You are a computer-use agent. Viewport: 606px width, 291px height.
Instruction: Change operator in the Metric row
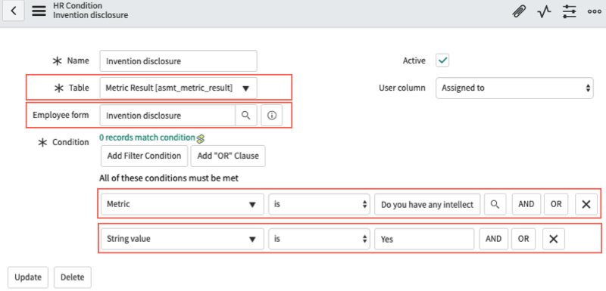[320, 204]
